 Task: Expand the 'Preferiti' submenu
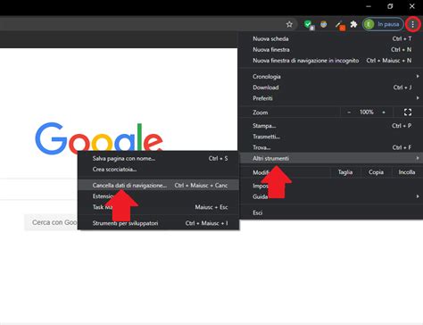click(x=331, y=98)
